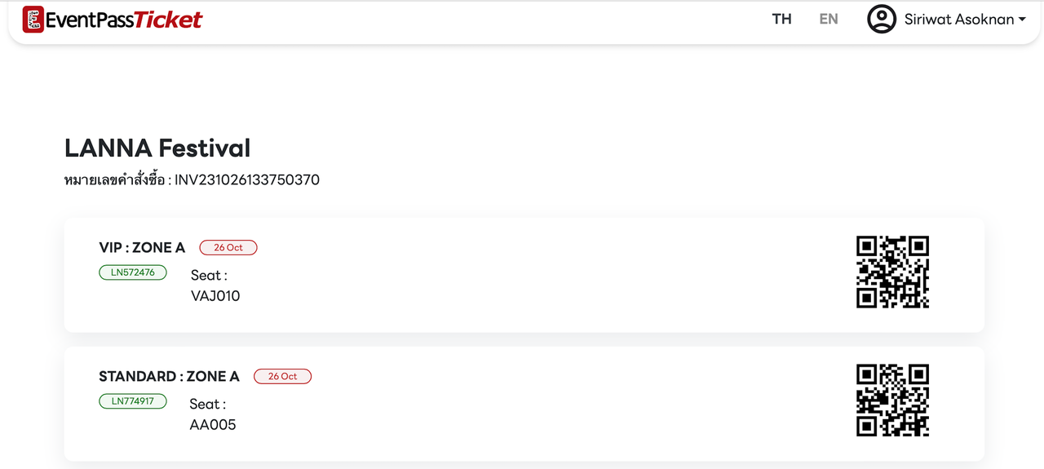Open the Standard Zone A ticket QR code

tap(893, 400)
